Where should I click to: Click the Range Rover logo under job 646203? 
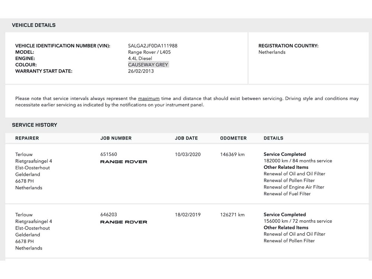(124, 222)
